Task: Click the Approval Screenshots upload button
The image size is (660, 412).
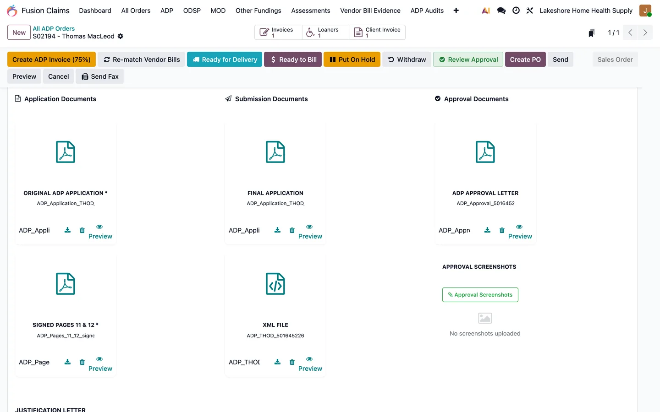Action: [480, 295]
